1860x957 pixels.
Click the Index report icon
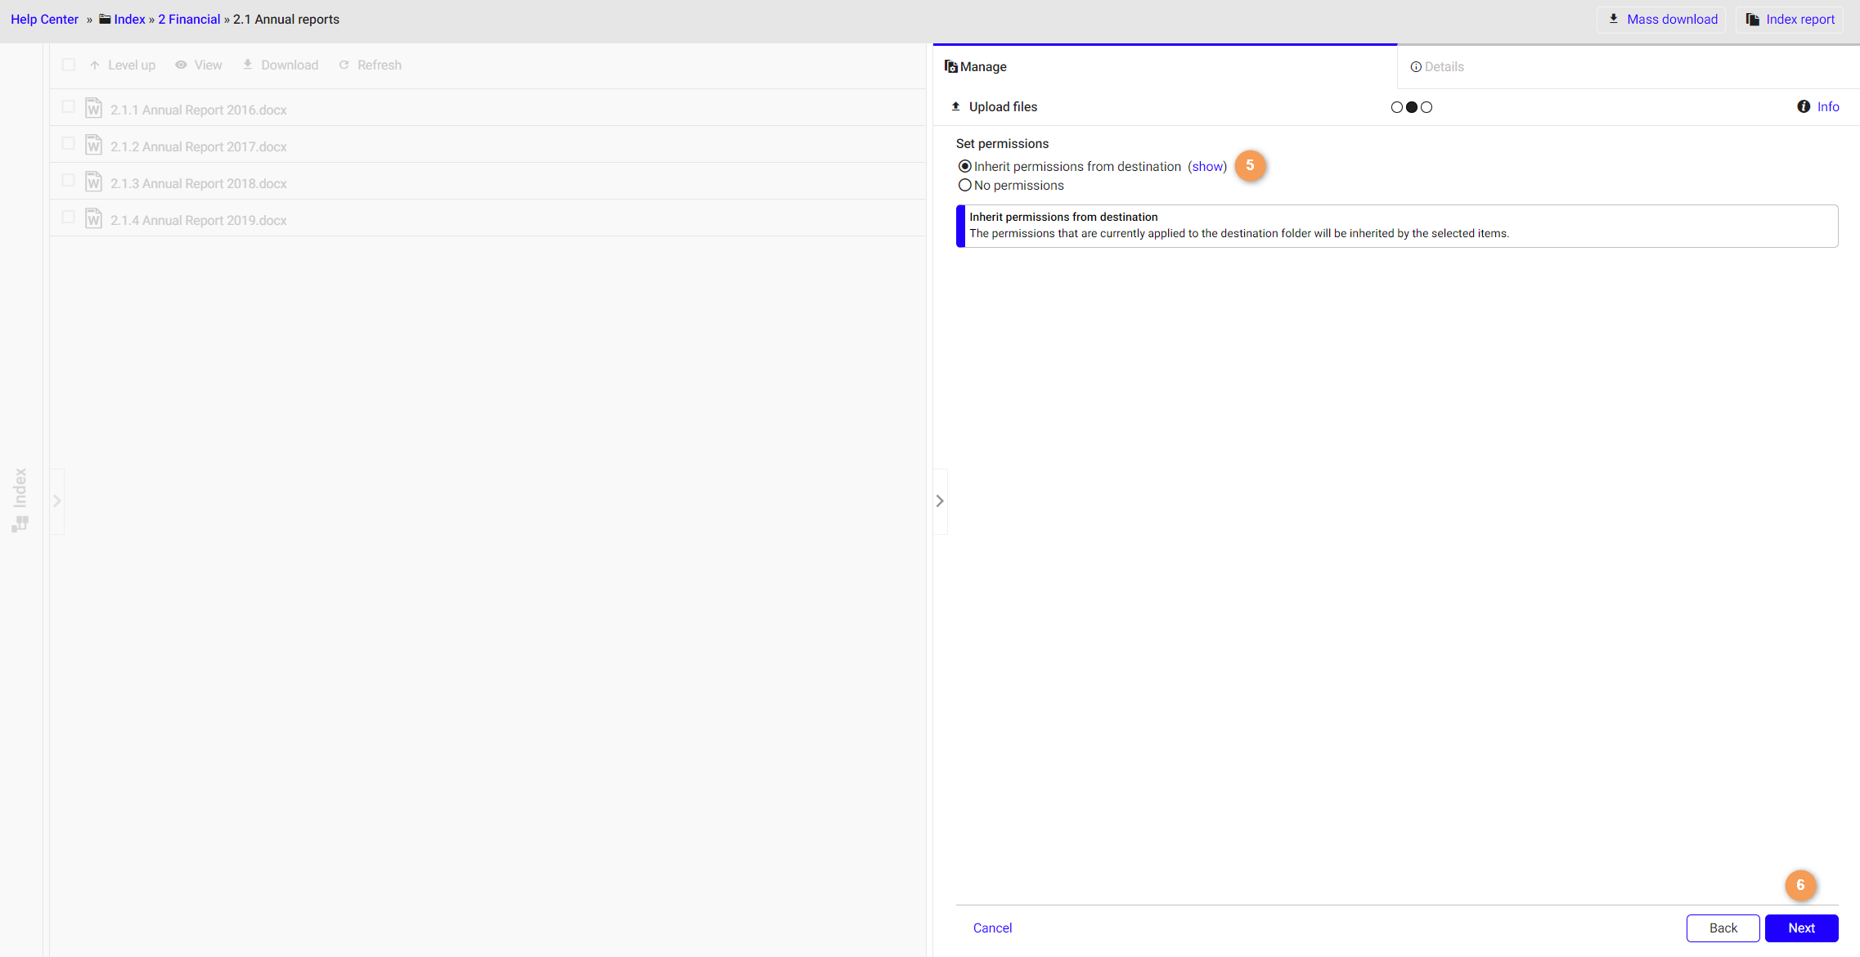pos(1752,19)
